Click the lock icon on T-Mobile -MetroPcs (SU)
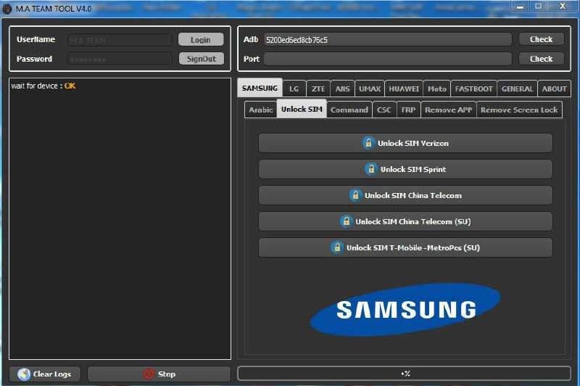This screenshot has height=386, width=580. click(337, 247)
